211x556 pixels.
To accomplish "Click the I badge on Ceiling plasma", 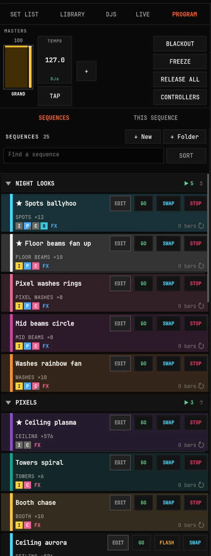I will (19, 445).
